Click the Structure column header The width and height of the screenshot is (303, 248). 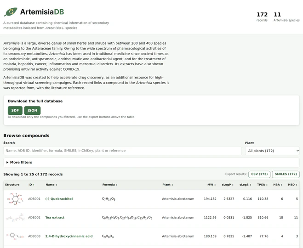[12, 185]
